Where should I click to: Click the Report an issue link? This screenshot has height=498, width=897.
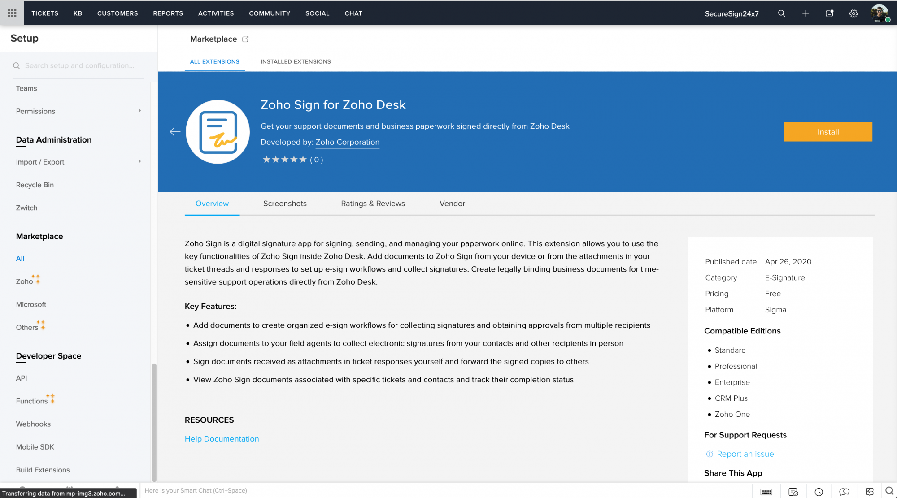(745, 454)
